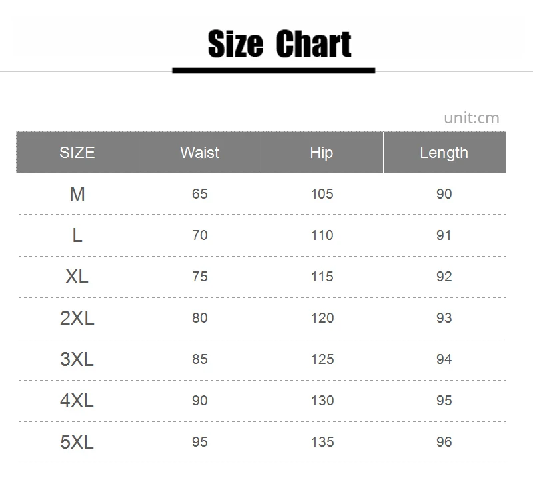Click the unit:cm label

pyautogui.click(x=472, y=118)
